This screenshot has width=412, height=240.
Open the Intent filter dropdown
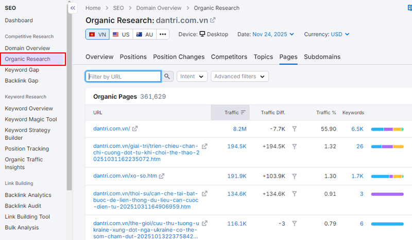[x=192, y=77]
